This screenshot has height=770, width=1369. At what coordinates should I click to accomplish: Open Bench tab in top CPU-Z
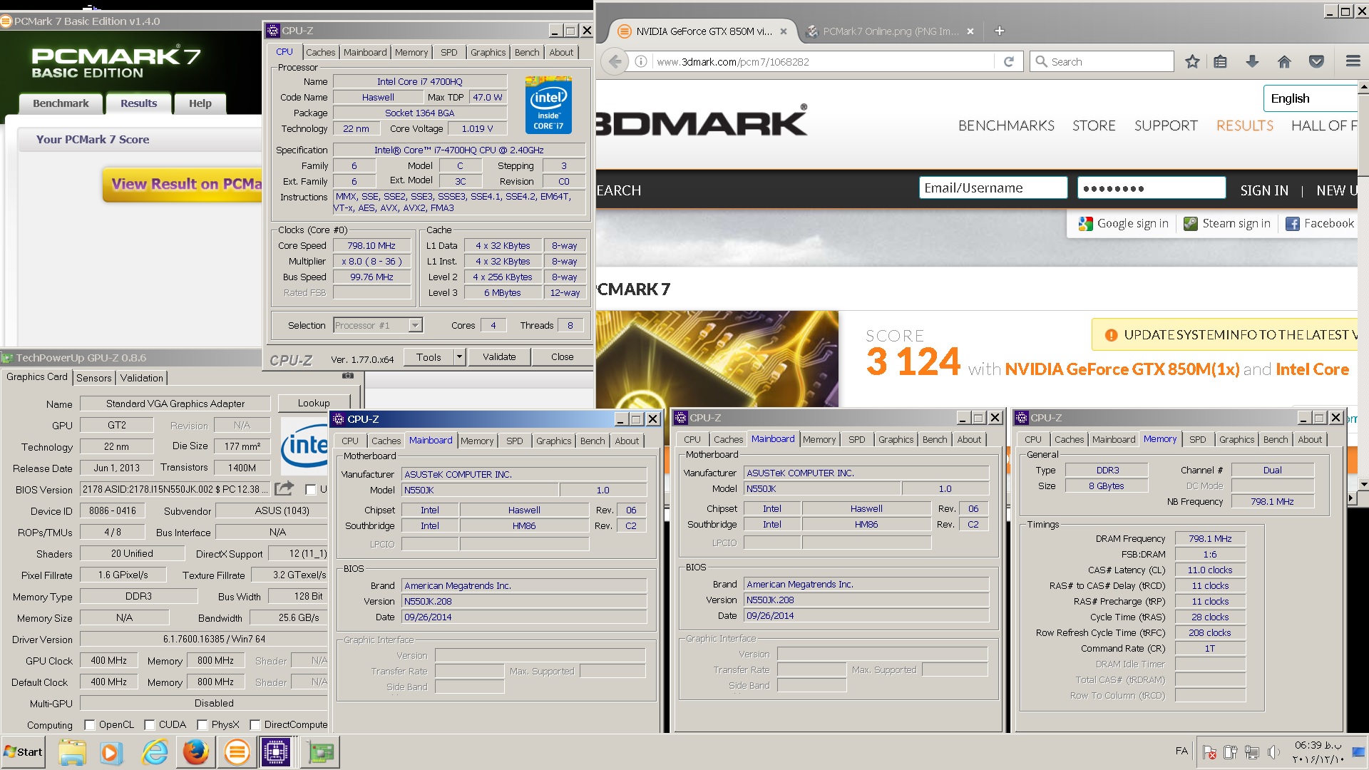(527, 52)
